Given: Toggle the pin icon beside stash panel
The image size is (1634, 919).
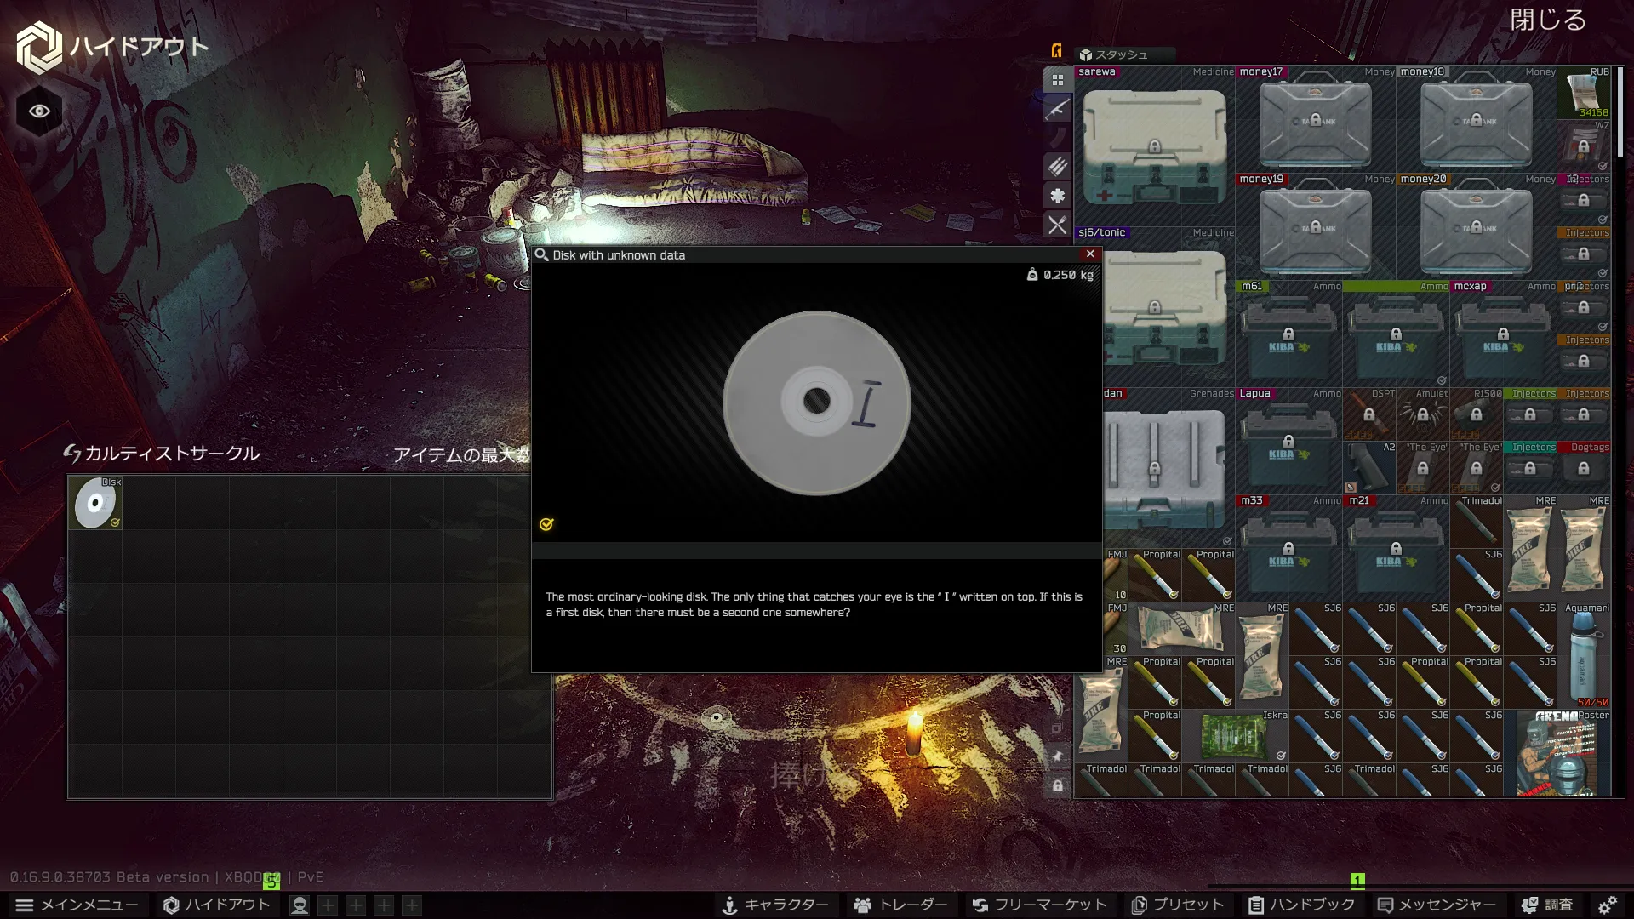Looking at the screenshot, I should pyautogui.click(x=1057, y=756).
